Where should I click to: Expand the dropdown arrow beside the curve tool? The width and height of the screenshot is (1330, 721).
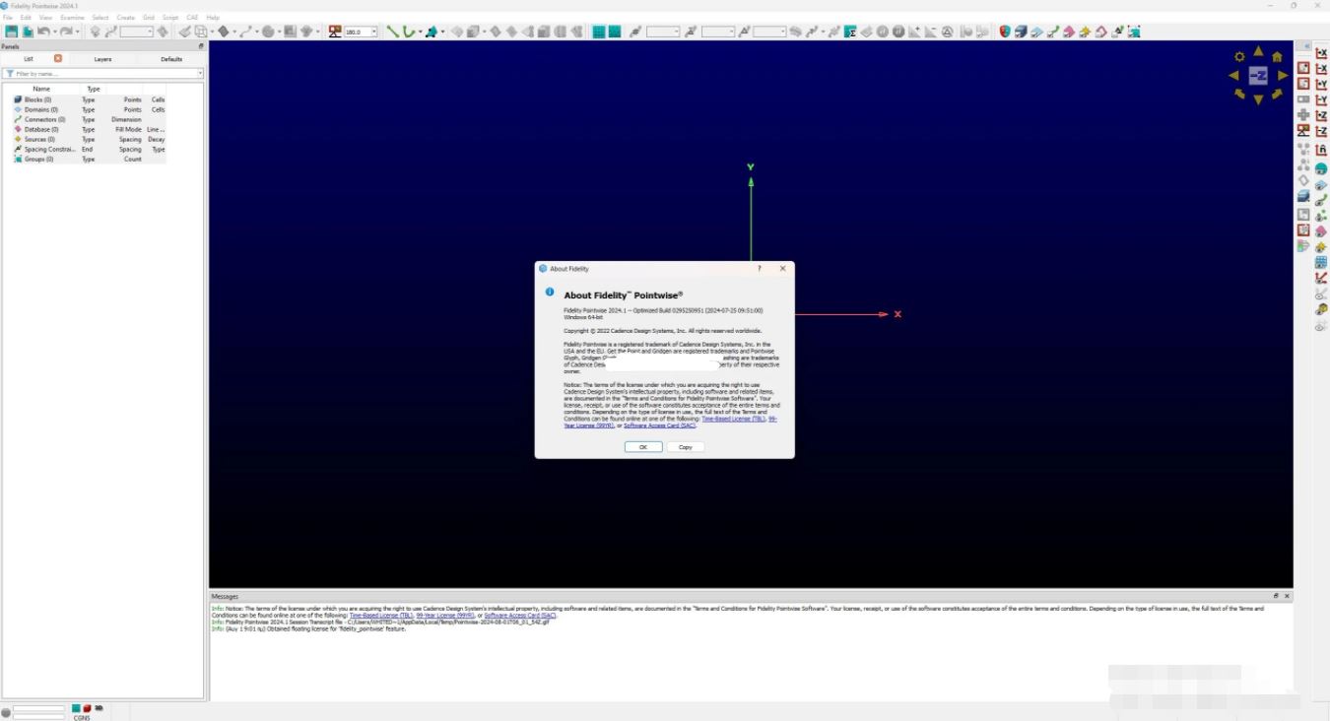420,31
